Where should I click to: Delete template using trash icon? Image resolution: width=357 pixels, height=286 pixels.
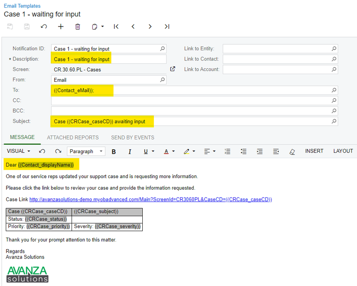click(x=78, y=27)
